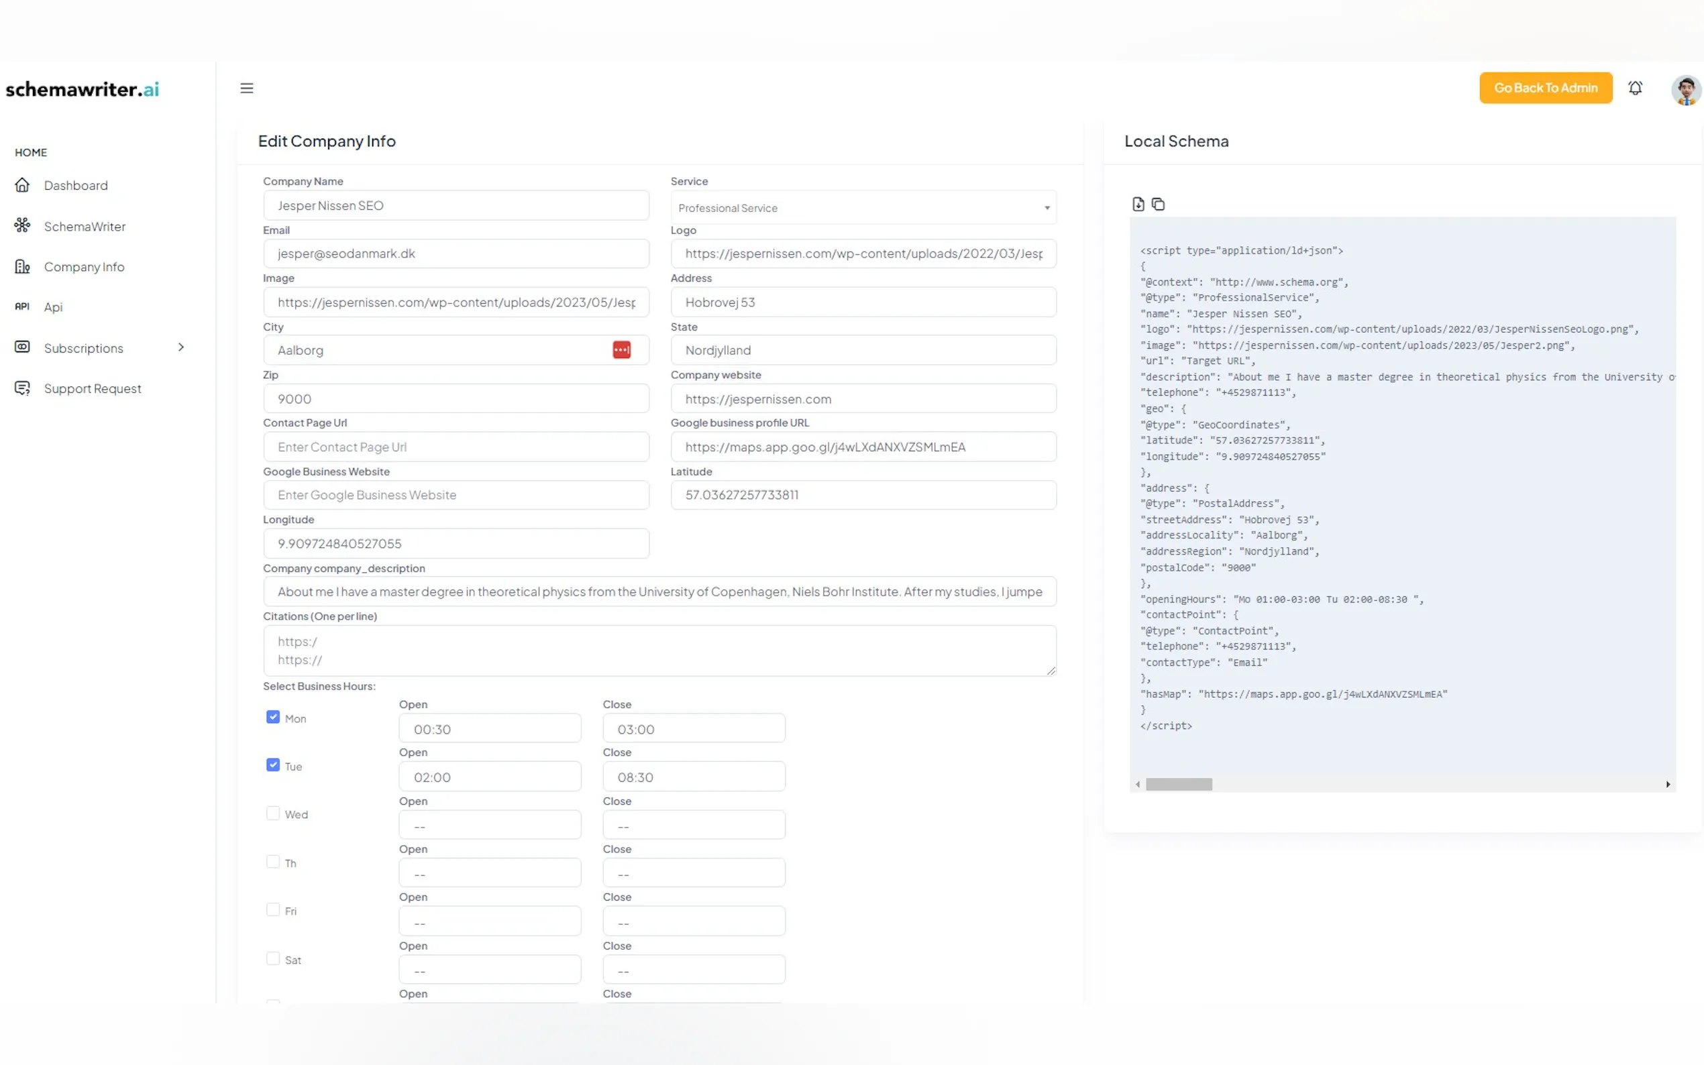Click Go Back To Admin button
Screen dimensions: 1704x1065
(1545, 88)
